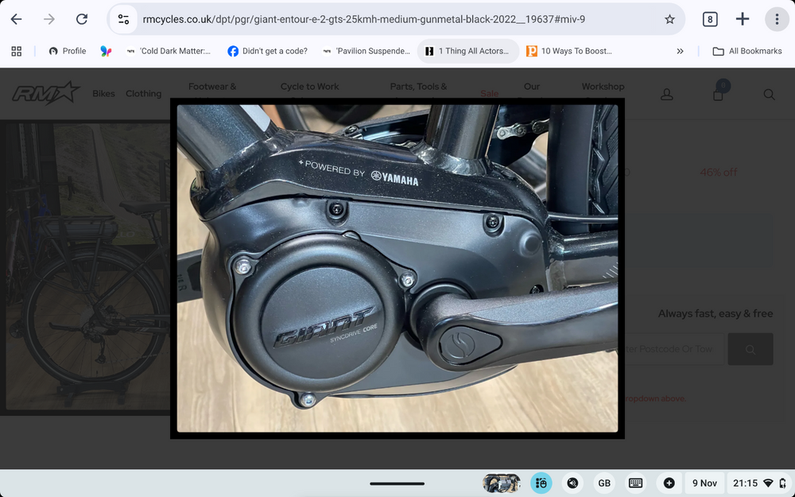Open the shopping basket icon

[718, 94]
